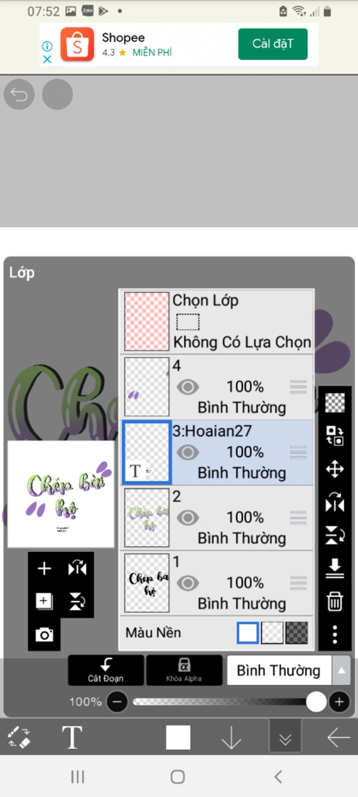Select layer 2 in the layer list
The image size is (358, 797).
click(217, 518)
